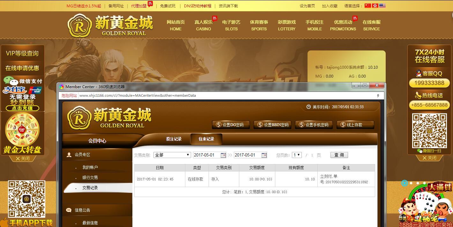Click the 交易额度 column header
This screenshot has width=453, height=227.
click(257, 168)
